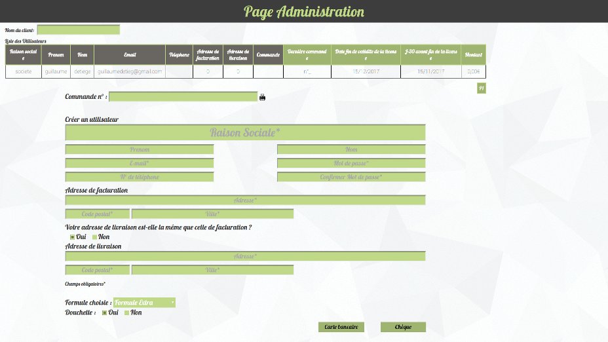Select Non for Douchette option
Image resolution: width=608 pixels, height=342 pixels.
pyautogui.click(x=126, y=313)
